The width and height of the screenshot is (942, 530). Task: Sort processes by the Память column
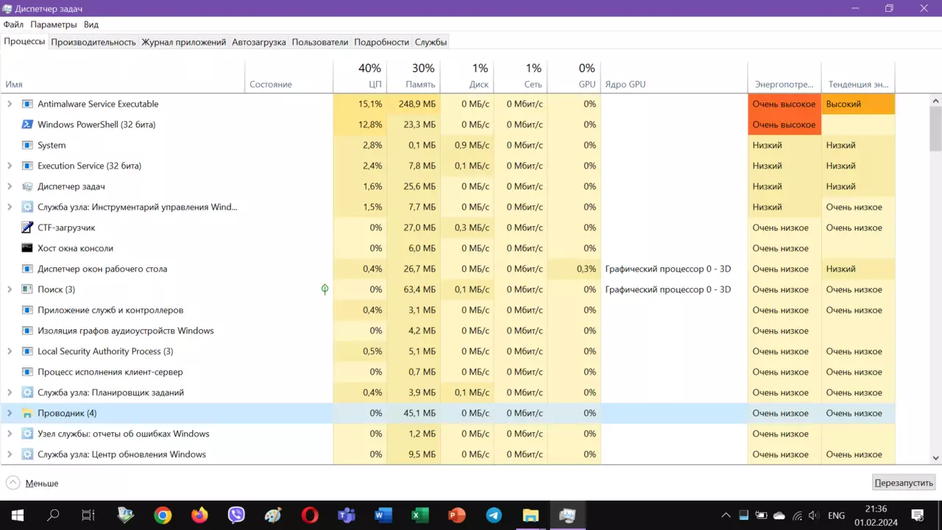coord(414,76)
